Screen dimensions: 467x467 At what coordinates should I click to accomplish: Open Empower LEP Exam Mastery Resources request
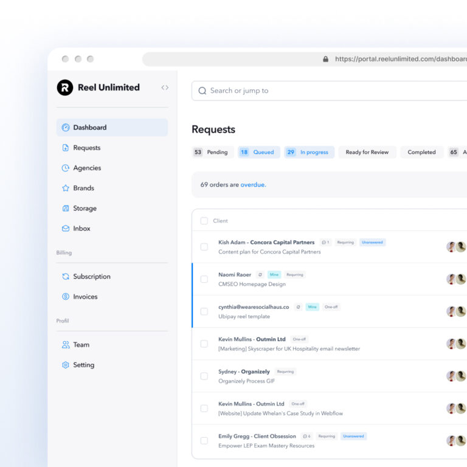point(266,446)
